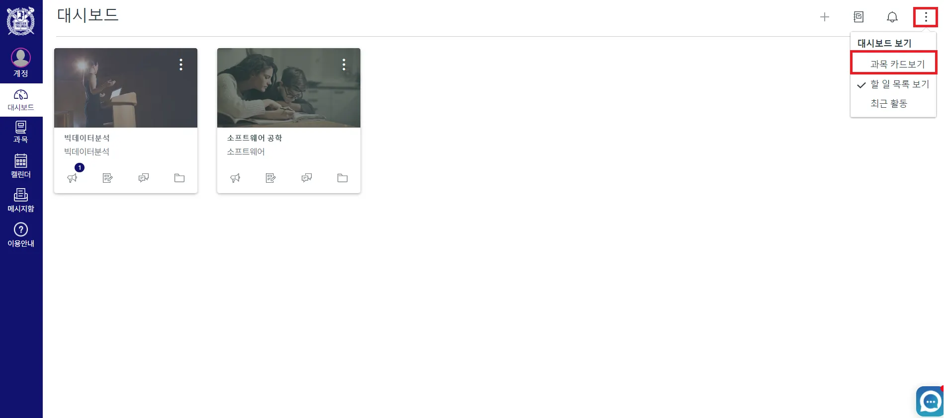The height and width of the screenshot is (418, 944).
Task: Open 메시지함 in sidebar
Action: point(21,201)
